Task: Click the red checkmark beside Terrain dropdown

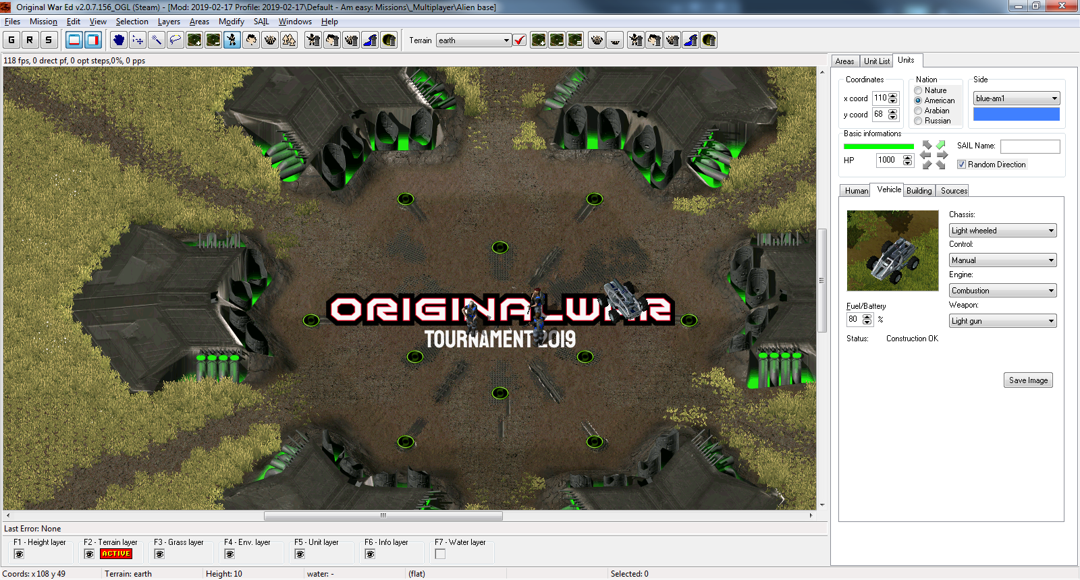Action: pos(520,40)
